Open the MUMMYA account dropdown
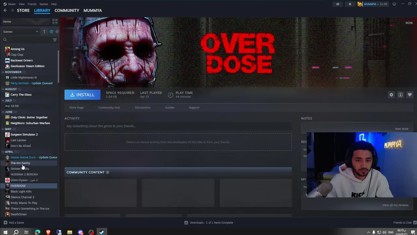Screen dimensions: 417x235 (372, 4)
